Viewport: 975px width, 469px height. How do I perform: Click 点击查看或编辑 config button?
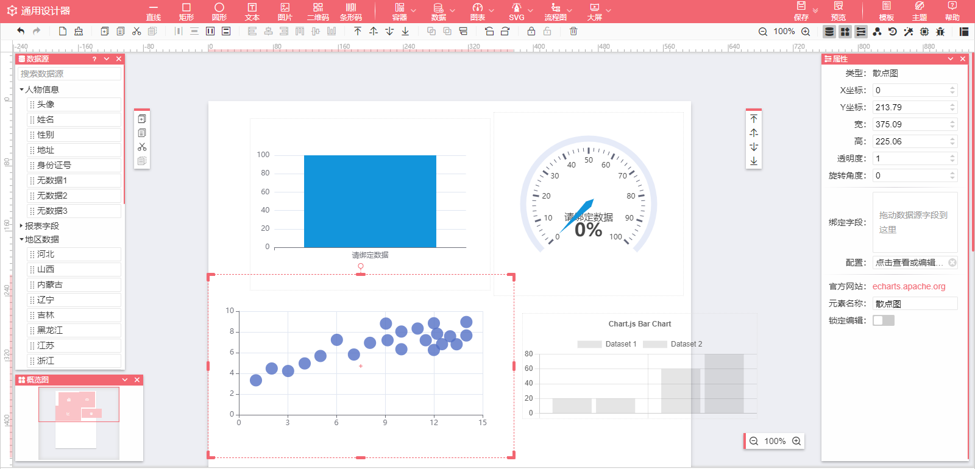(910, 263)
